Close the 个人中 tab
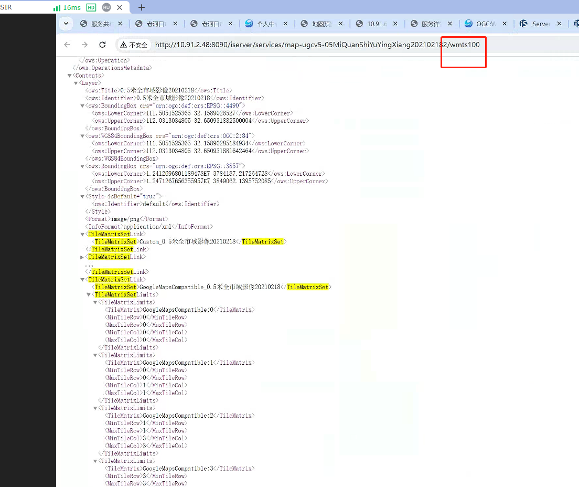This screenshot has width=579, height=487. pyautogui.click(x=285, y=24)
